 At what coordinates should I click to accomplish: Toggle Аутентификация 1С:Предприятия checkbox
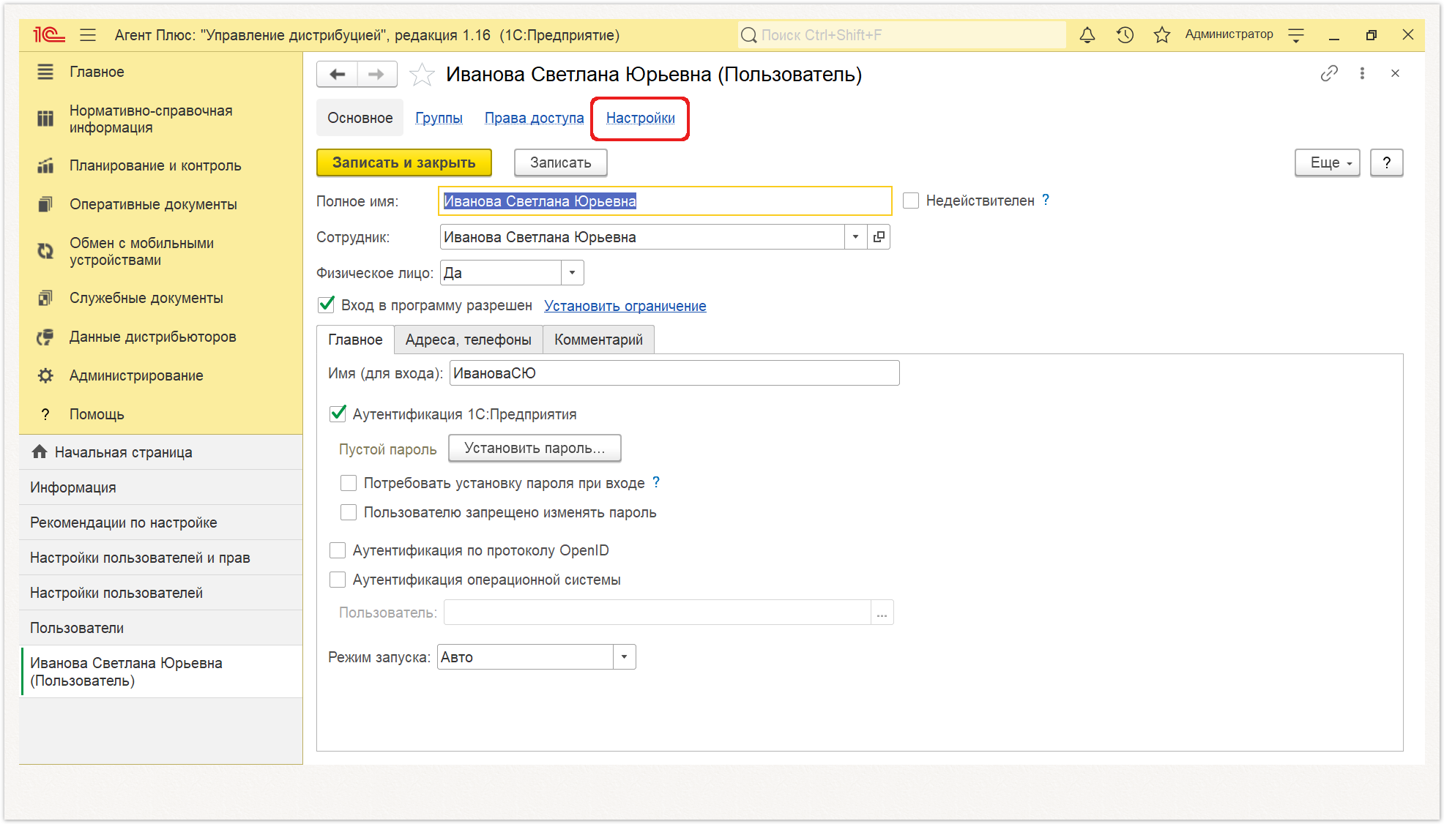(338, 413)
